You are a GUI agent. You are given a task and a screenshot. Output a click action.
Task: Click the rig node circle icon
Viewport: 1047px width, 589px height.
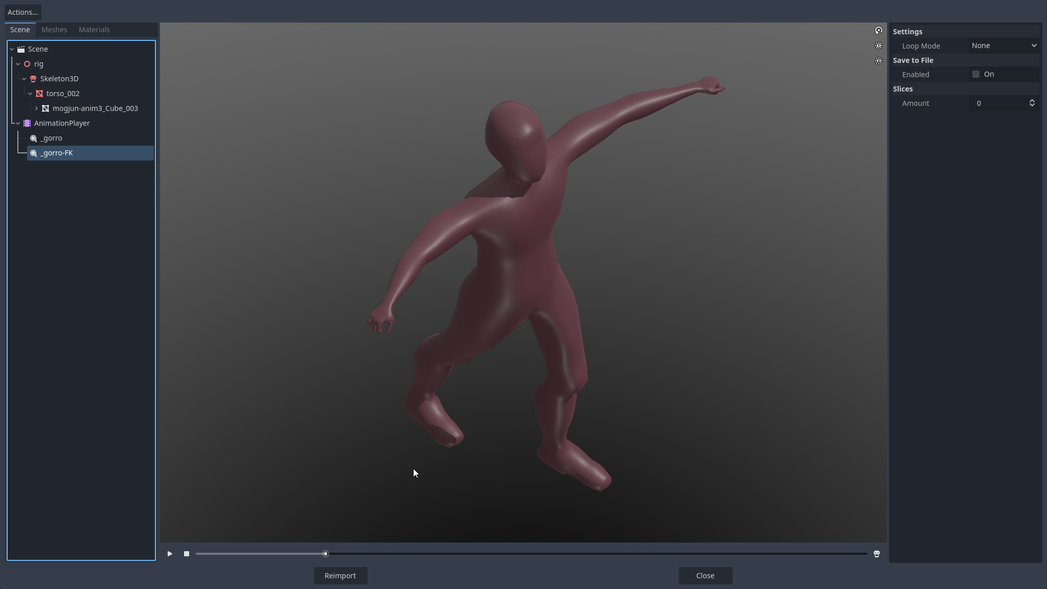(27, 64)
